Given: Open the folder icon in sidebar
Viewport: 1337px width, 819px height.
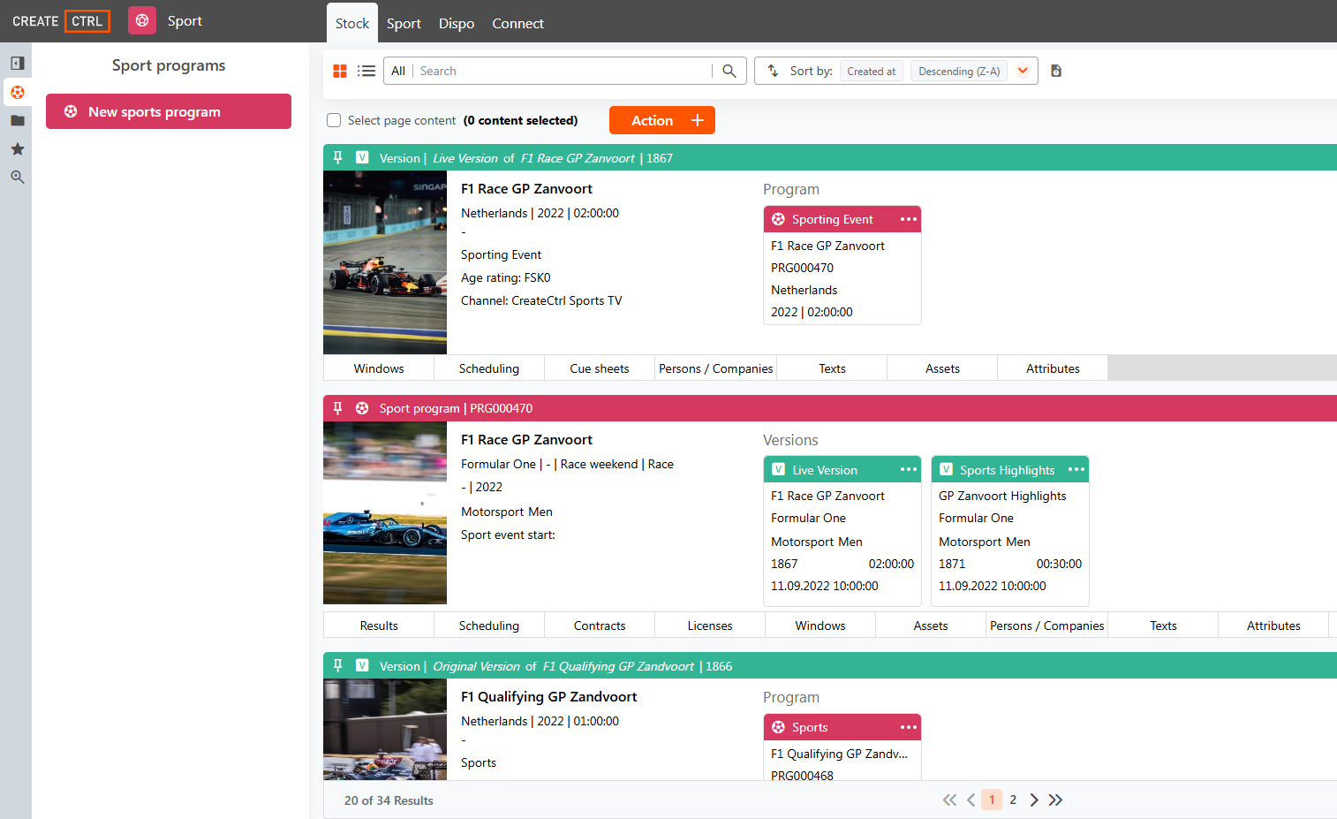Looking at the screenshot, I should (x=17, y=120).
